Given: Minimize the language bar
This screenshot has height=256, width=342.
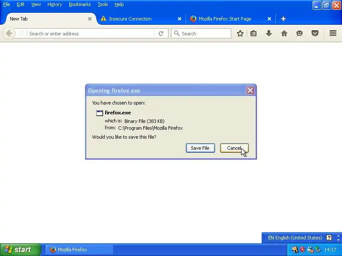Looking at the screenshot, I should [x=338, y=236].
